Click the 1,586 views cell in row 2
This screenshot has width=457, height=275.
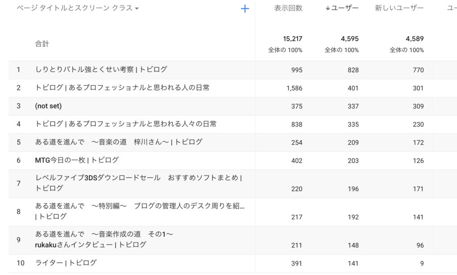click(x=294, y=88)
